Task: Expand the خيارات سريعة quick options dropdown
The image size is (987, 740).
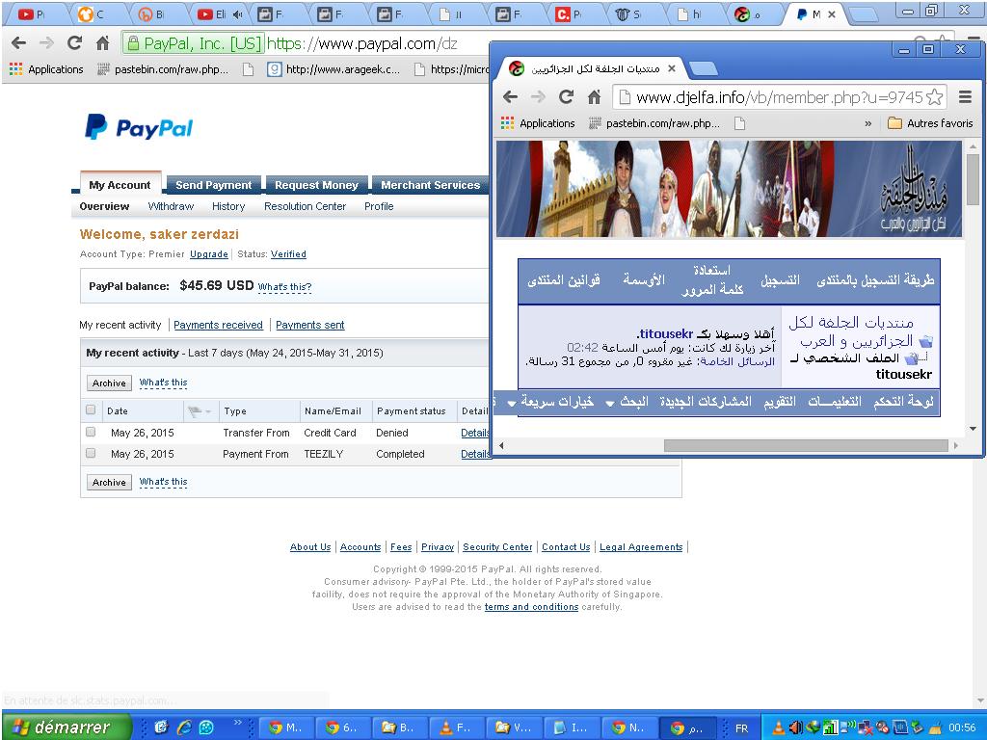Action: coord(552,402)
